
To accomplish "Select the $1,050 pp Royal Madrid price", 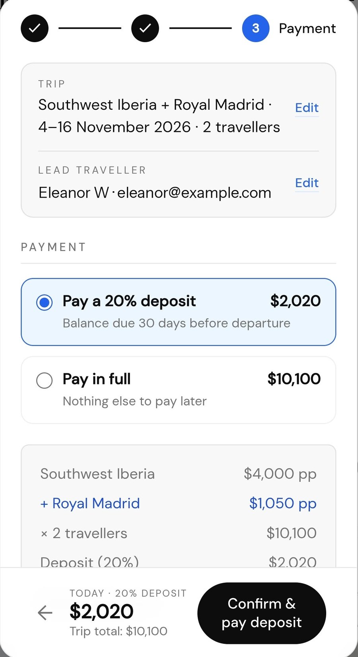I will pos(283,503).
